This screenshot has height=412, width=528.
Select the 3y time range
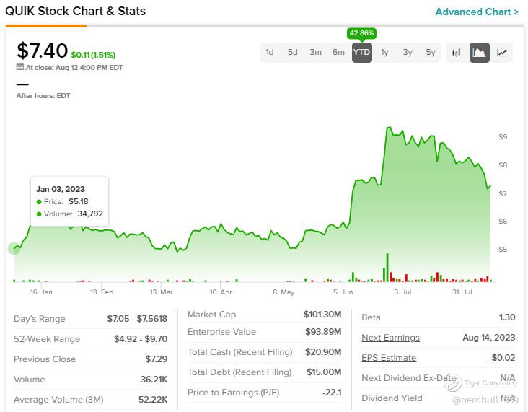408,52
